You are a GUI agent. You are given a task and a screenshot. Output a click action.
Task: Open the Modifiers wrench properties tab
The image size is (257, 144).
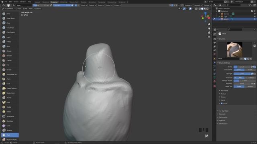point(214,62)
